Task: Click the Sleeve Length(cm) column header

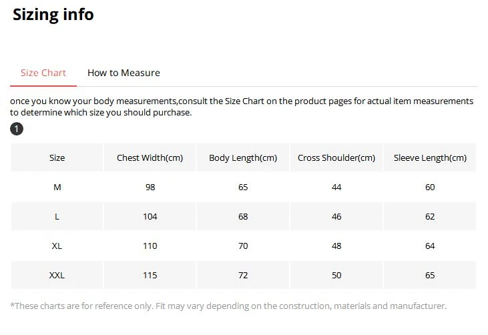Action: click(x=430, y=158)
